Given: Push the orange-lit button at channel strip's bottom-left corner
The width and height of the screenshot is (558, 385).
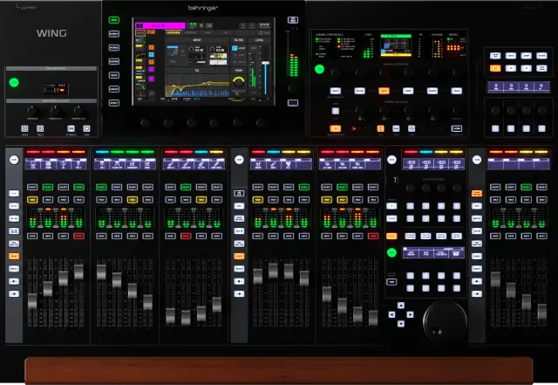Looking at the screenshot, I should 335,128.
